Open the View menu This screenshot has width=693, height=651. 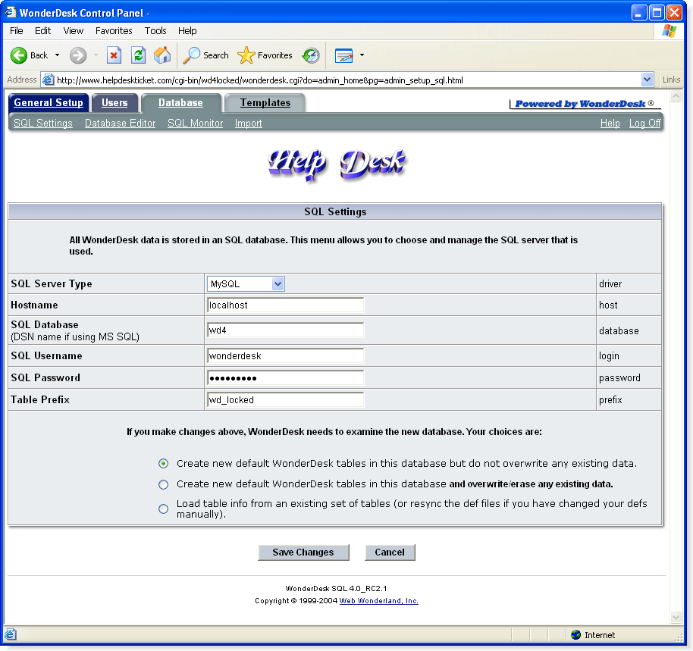74,30
